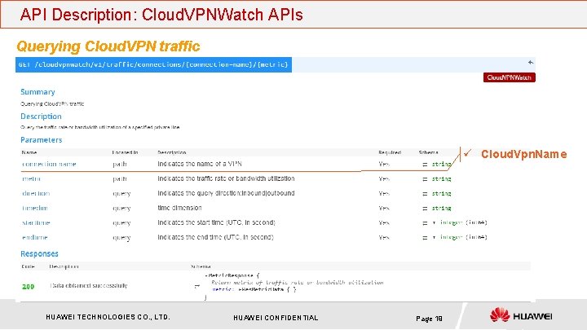Click the query direction inbound|outbound description
587x330 pixels.
tap(226, 193)
